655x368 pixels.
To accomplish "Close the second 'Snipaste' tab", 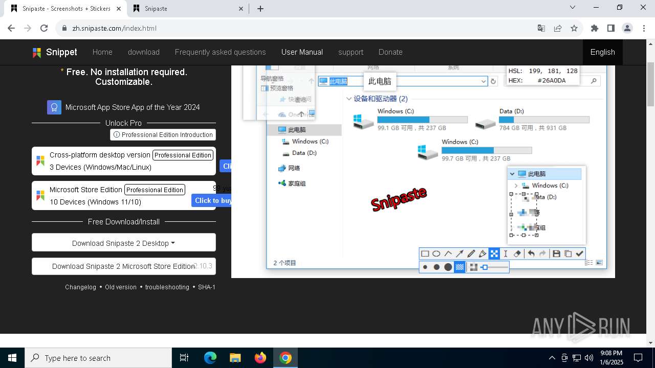I will click(x=242, y=9).
